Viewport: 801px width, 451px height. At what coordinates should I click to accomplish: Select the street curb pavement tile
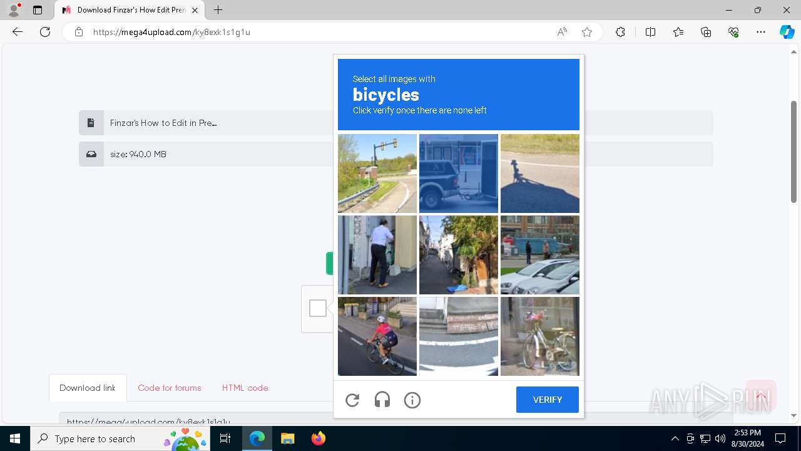459,336
